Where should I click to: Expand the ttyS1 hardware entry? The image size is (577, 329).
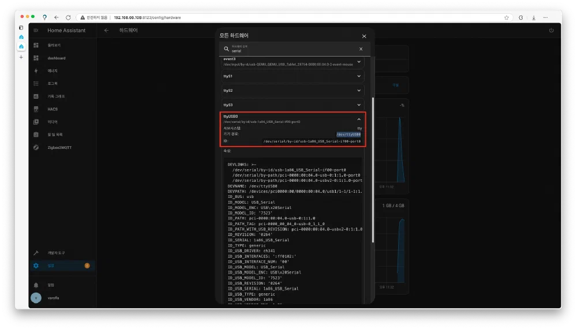click(x=359, y=76)
